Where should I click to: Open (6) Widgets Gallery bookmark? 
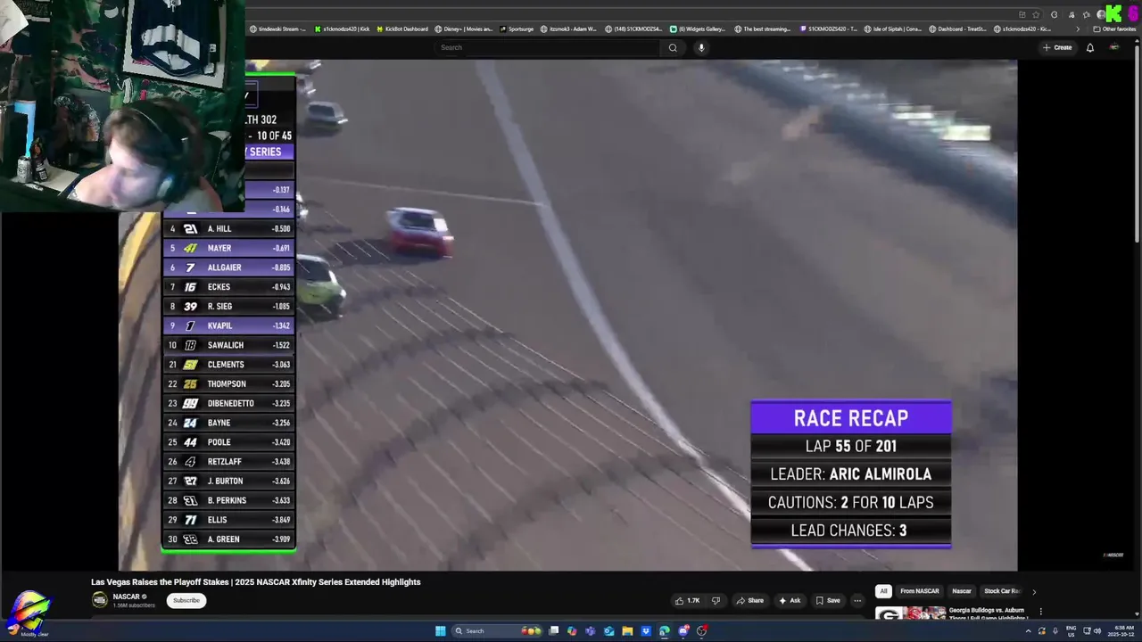pyautogui.click(x=698, y=29)
